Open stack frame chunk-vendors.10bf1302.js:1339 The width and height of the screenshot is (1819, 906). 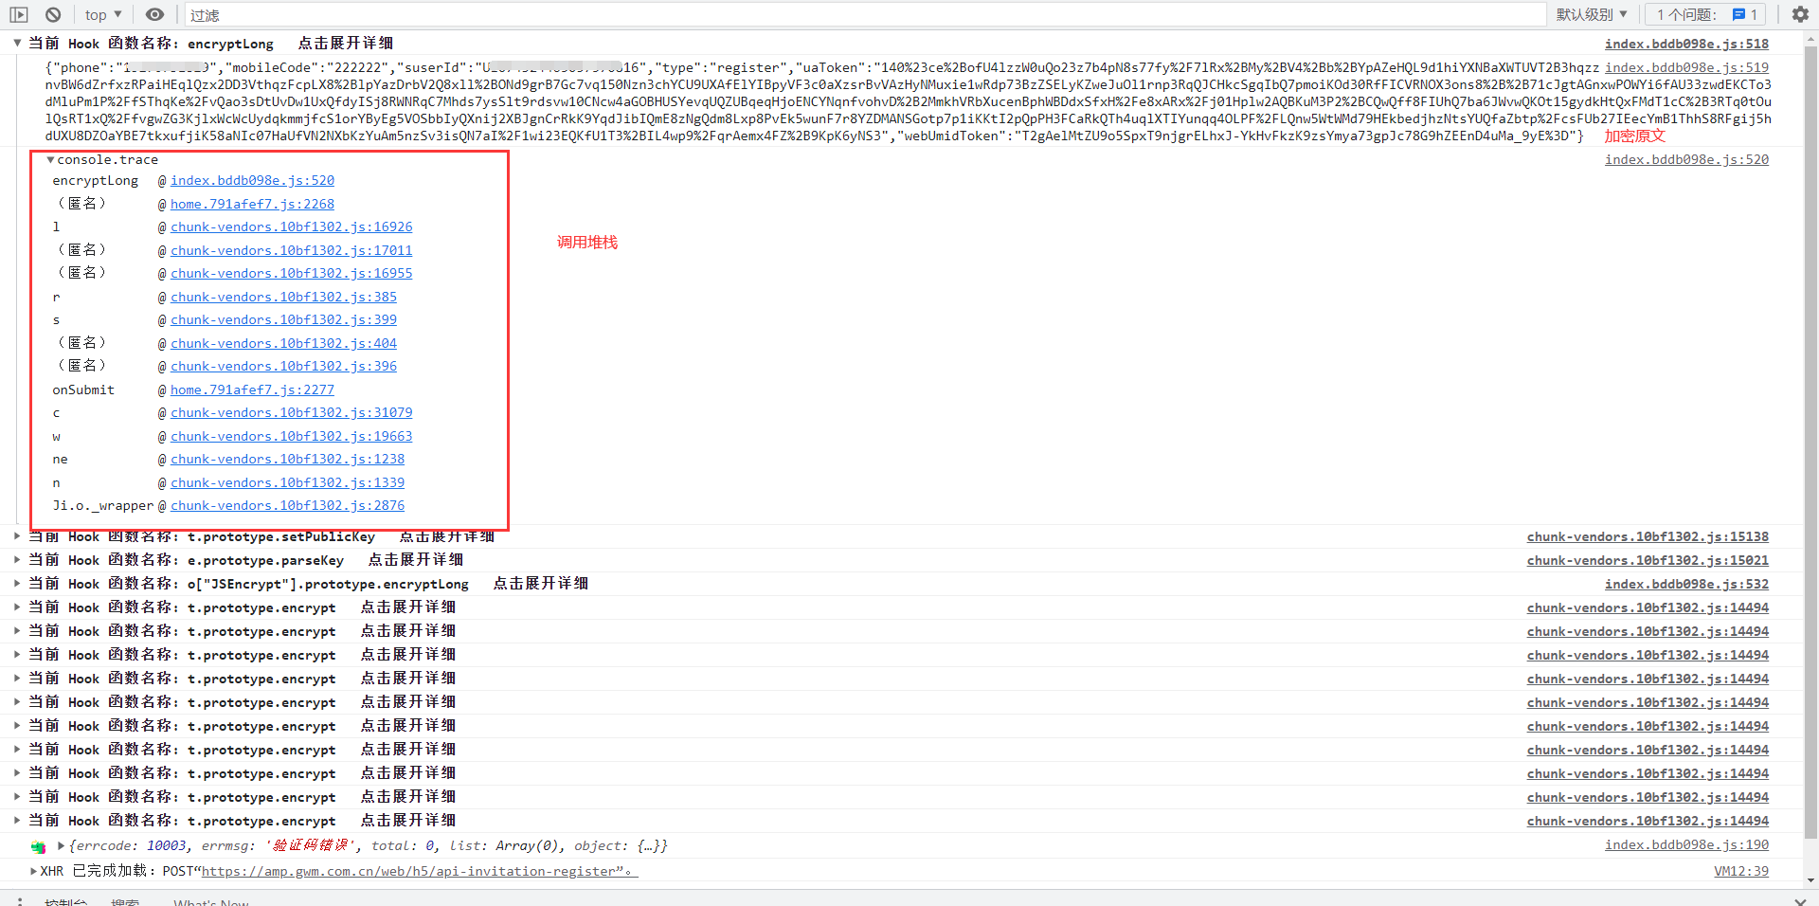[287, 482]
